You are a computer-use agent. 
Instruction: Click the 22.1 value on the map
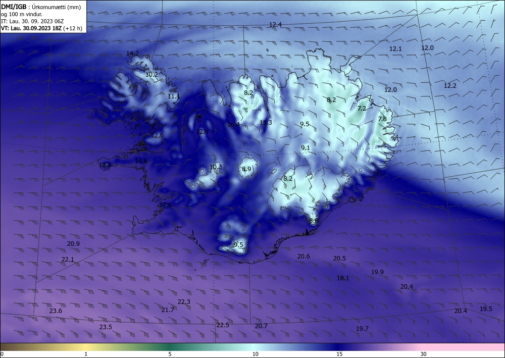pyautogui.click(x=68, y=259)
